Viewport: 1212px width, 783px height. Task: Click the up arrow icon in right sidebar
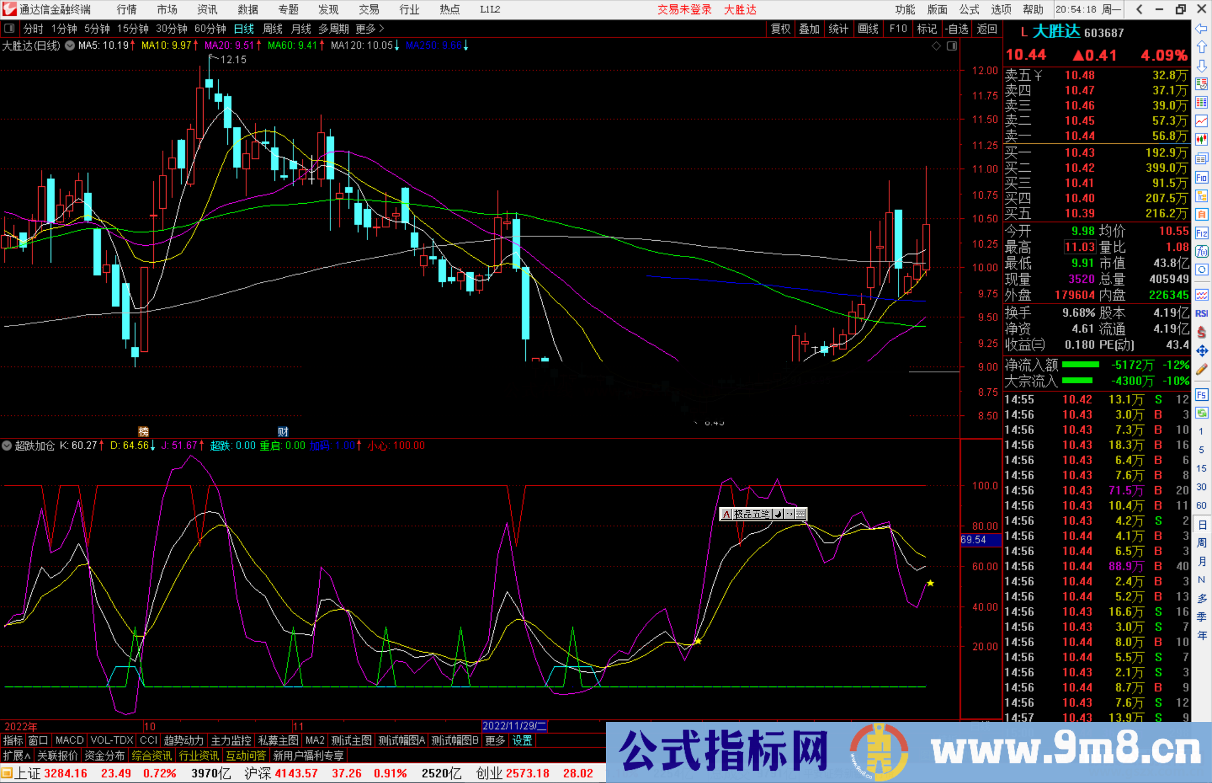coord(1201,47)
